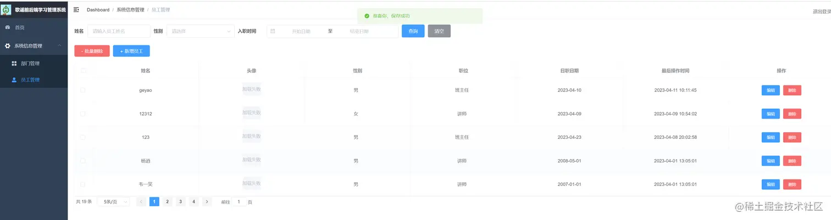
Task: Check the 123 row checkbox
Action: [83, 137]
